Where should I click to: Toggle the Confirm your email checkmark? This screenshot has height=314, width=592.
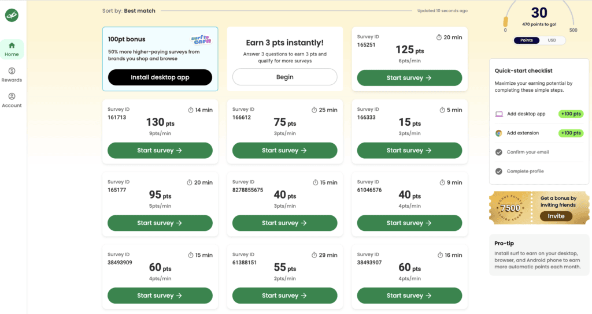click(499, 152)
